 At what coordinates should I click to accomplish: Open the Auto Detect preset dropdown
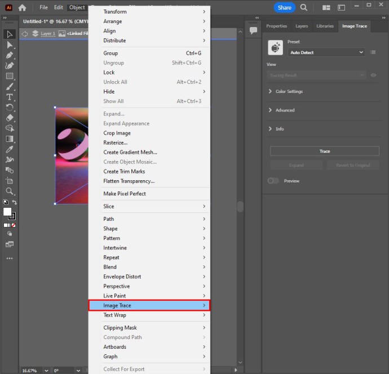(x=326, y=52)
